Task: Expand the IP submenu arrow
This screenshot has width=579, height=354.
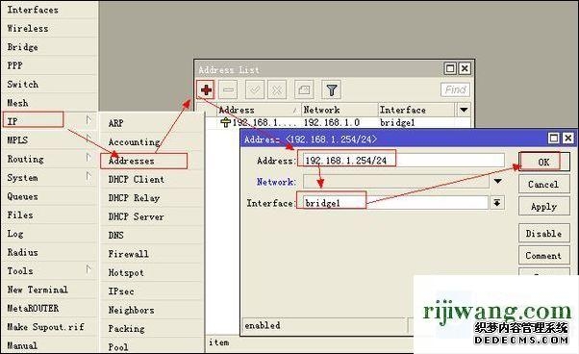Action: (88, 120)
